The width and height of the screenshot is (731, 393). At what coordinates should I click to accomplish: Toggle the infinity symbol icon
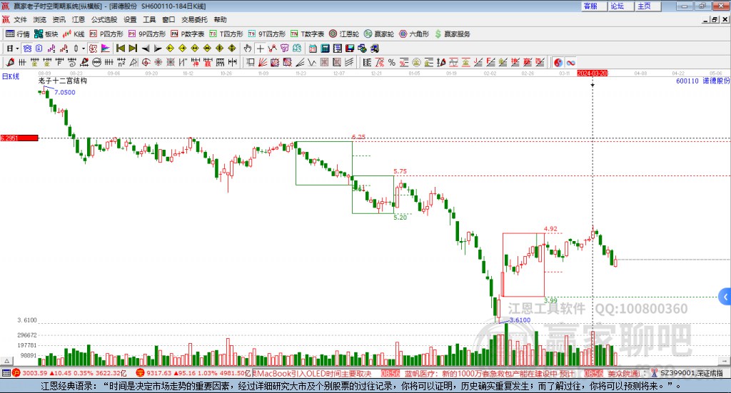pyautogui.click(x=570, y=62)
